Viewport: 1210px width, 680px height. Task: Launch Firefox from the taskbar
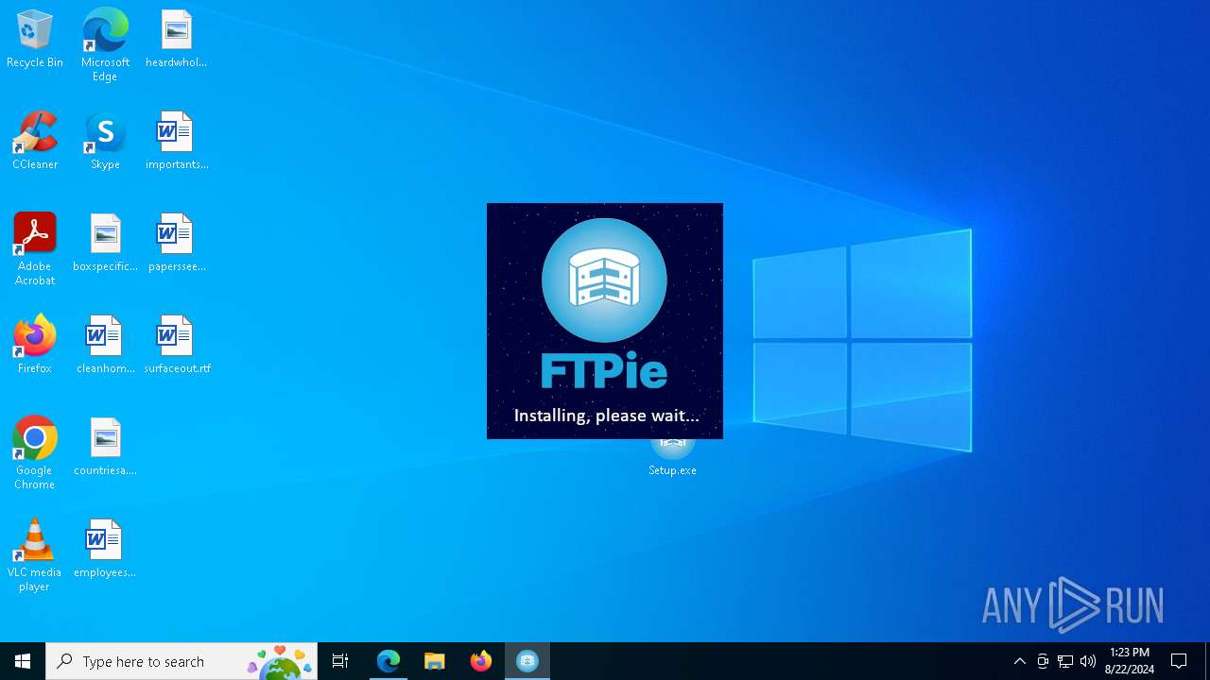(x=481, y=661)
